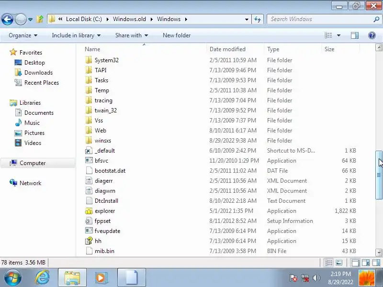Viewport: 383px width, 287px height.
Task: Select the DtcInstall text document icon
Action: coord(89,201)
